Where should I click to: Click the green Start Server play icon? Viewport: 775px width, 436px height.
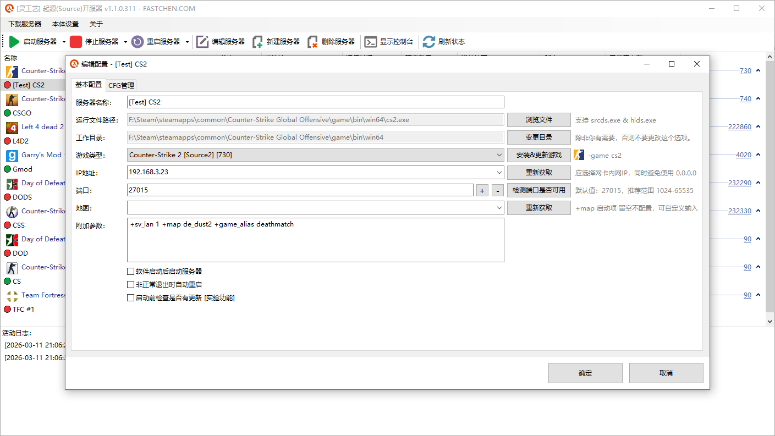[14, 42]
